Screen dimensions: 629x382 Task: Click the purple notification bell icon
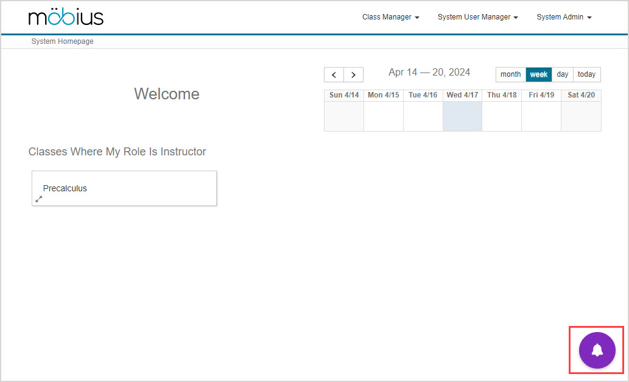coord(597,350)
